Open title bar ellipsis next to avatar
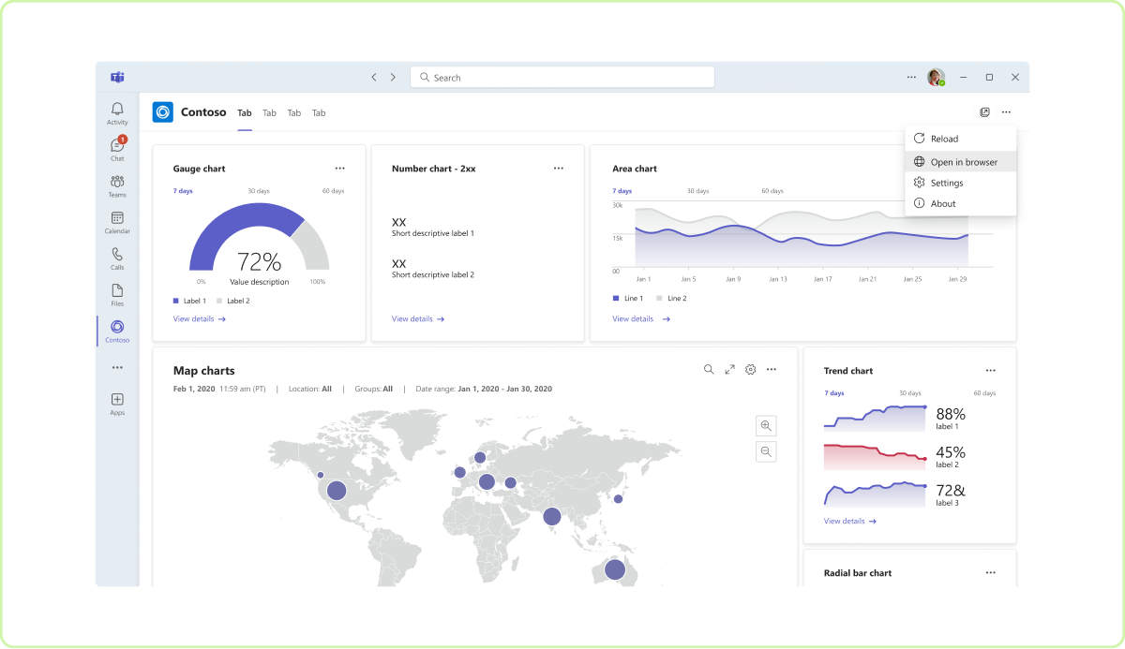This screenshot has width=1125, height=649. click(911, 77)
